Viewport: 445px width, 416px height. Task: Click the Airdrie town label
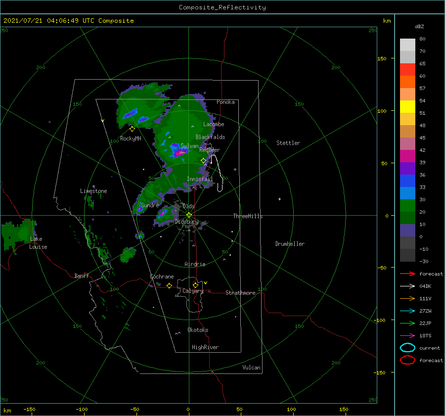point(195,264)
